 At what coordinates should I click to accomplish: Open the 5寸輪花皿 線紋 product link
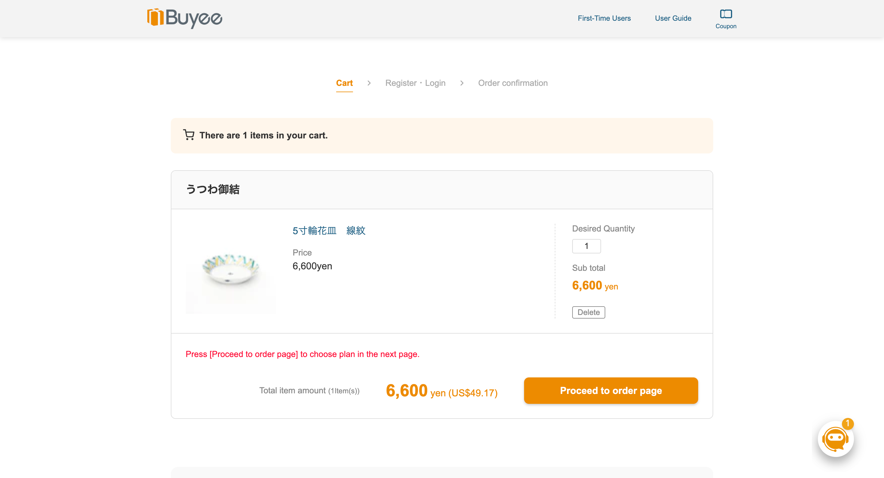(329, 231)
